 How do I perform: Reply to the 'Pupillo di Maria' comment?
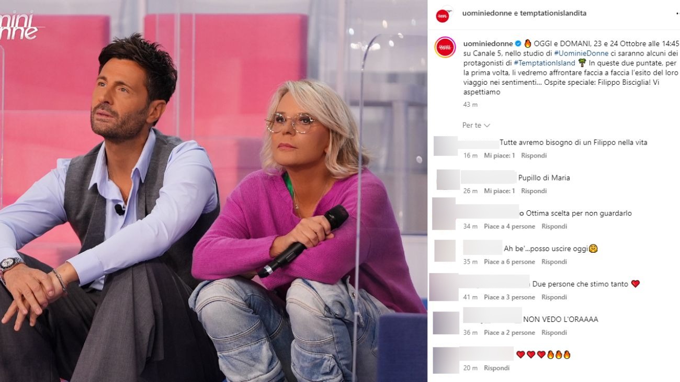(534, 191)
